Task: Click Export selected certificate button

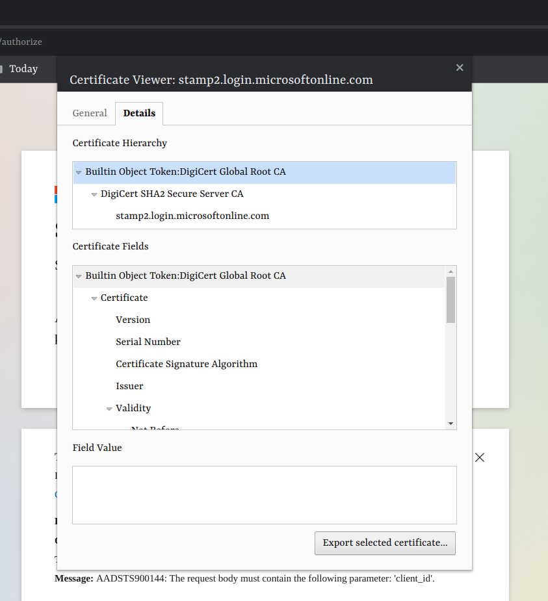Action: (x=385, y=543)
